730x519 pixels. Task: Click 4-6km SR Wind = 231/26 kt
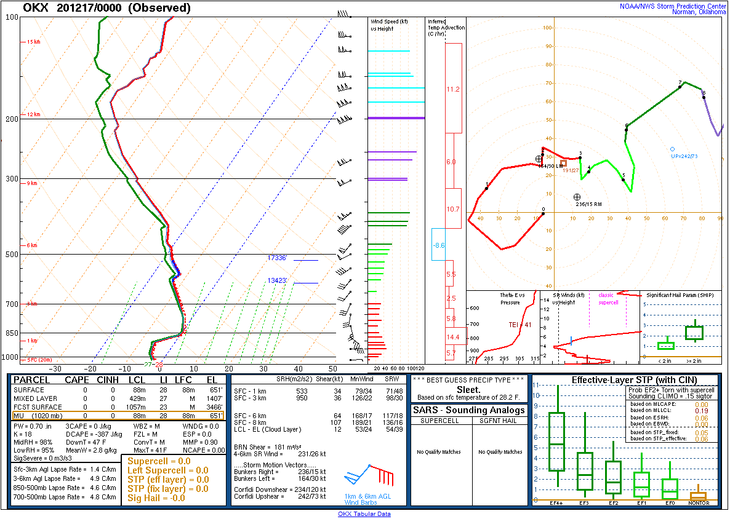tap(280, 454)
